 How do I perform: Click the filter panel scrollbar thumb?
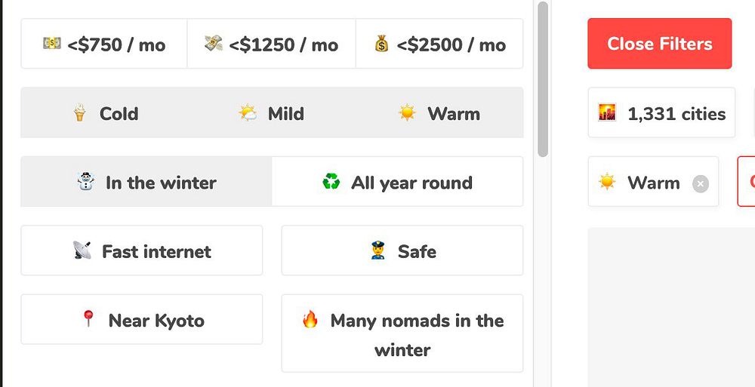pyautogui.click(x=542, y=79)
